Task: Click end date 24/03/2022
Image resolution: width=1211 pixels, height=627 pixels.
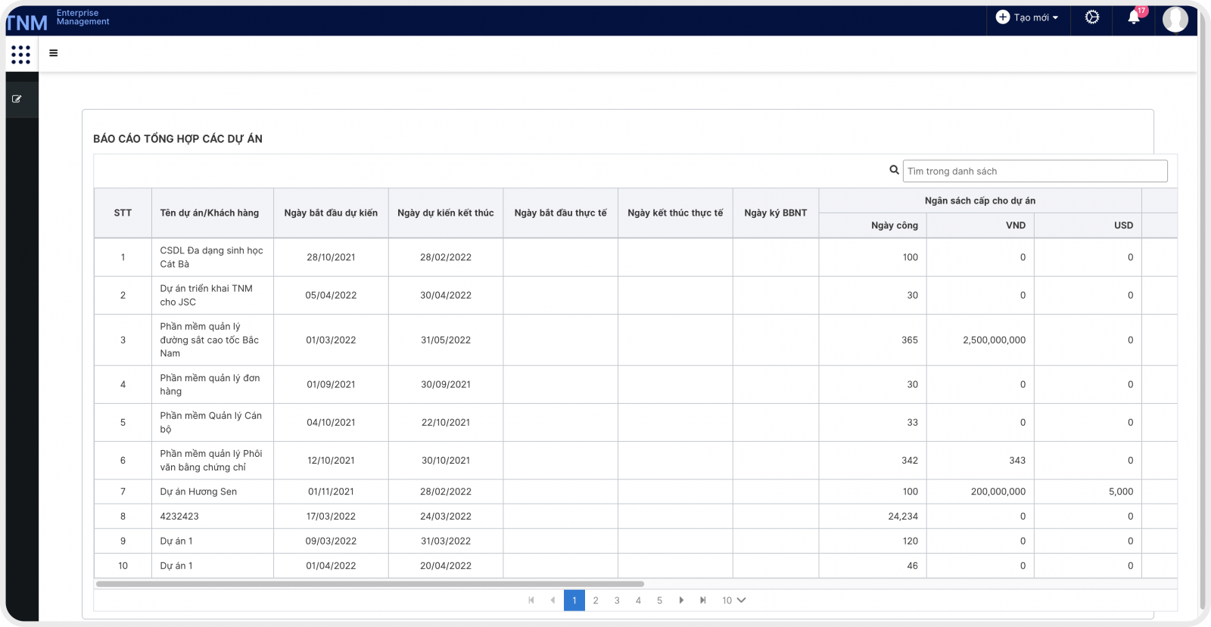Action: (446, 517)
